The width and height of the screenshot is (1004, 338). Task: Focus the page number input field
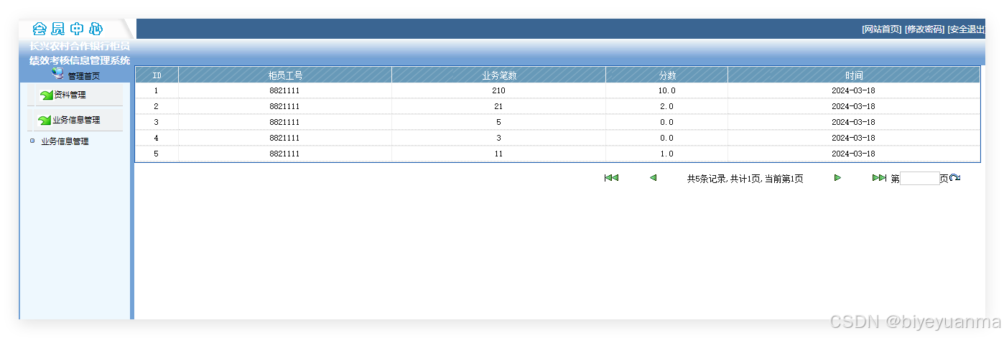pyautogui.click(x=919, y=179)
